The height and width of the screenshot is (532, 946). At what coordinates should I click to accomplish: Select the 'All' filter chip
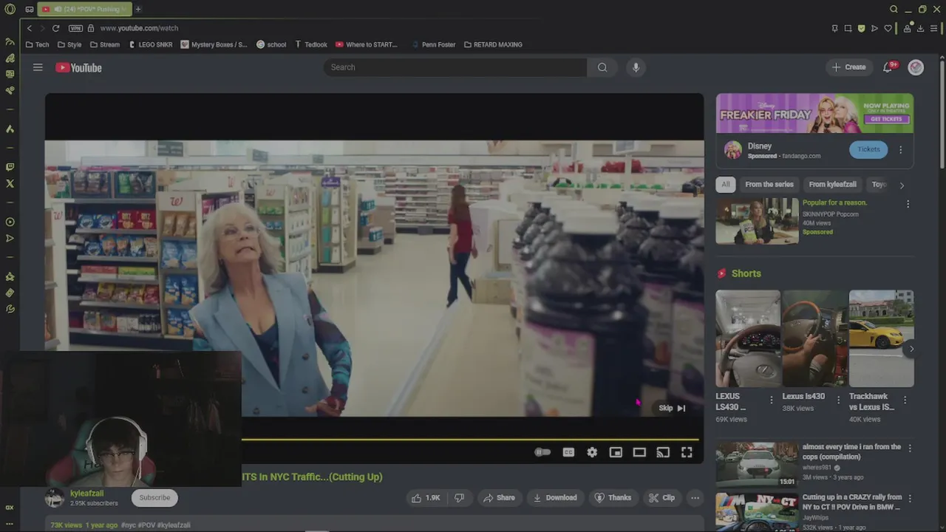(726, 185)
